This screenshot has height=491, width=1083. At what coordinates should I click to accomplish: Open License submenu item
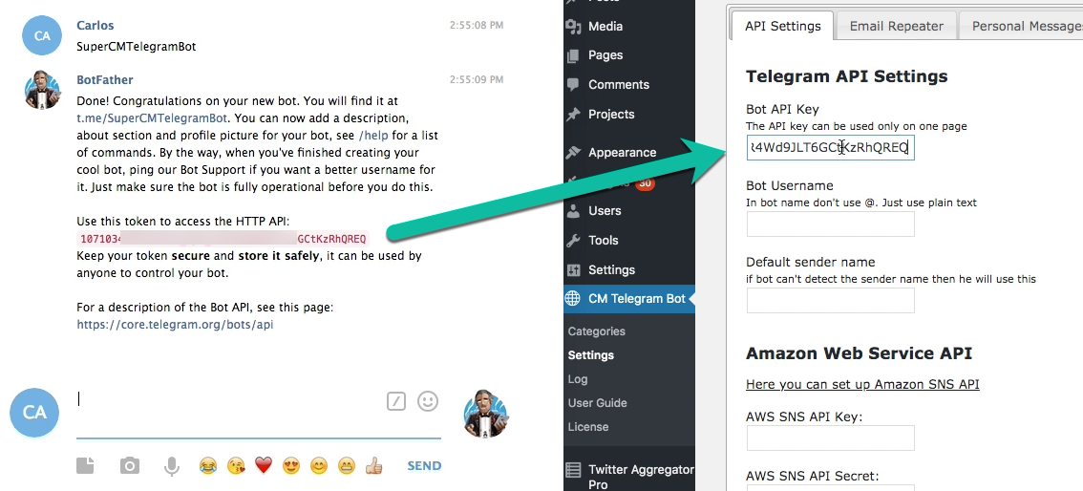pyautogui.click(x=588, y=427)
